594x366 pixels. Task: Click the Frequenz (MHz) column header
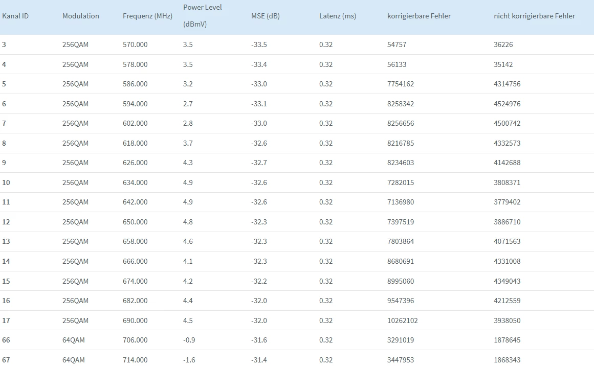(147, 16)
